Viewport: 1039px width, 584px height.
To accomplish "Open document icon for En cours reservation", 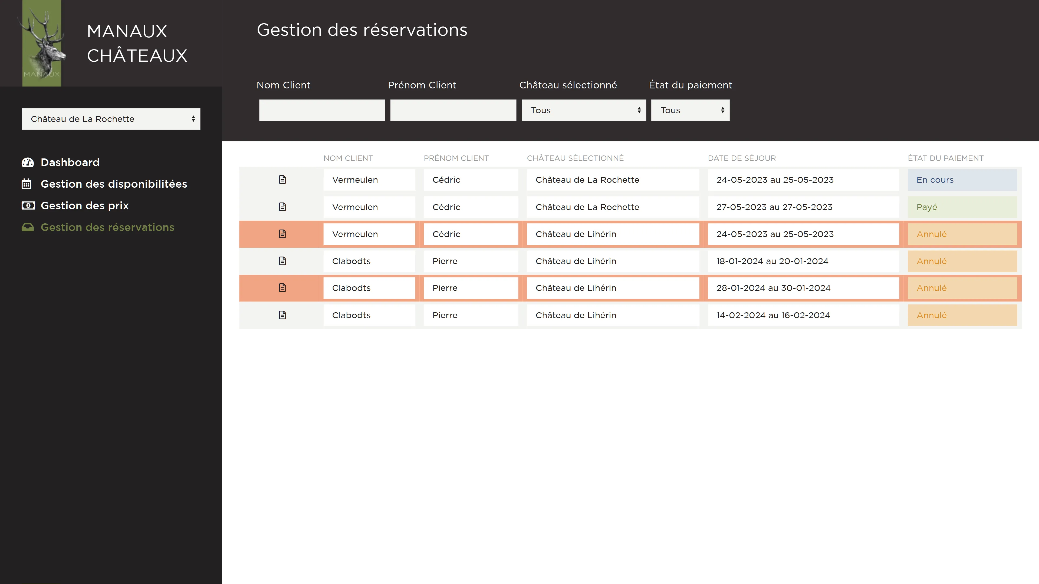I will pos(282,180).
